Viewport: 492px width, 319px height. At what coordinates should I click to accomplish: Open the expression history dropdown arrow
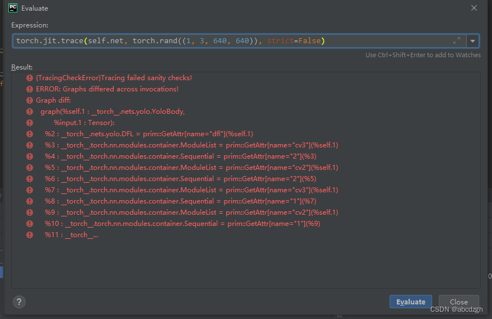coord(472,41)
